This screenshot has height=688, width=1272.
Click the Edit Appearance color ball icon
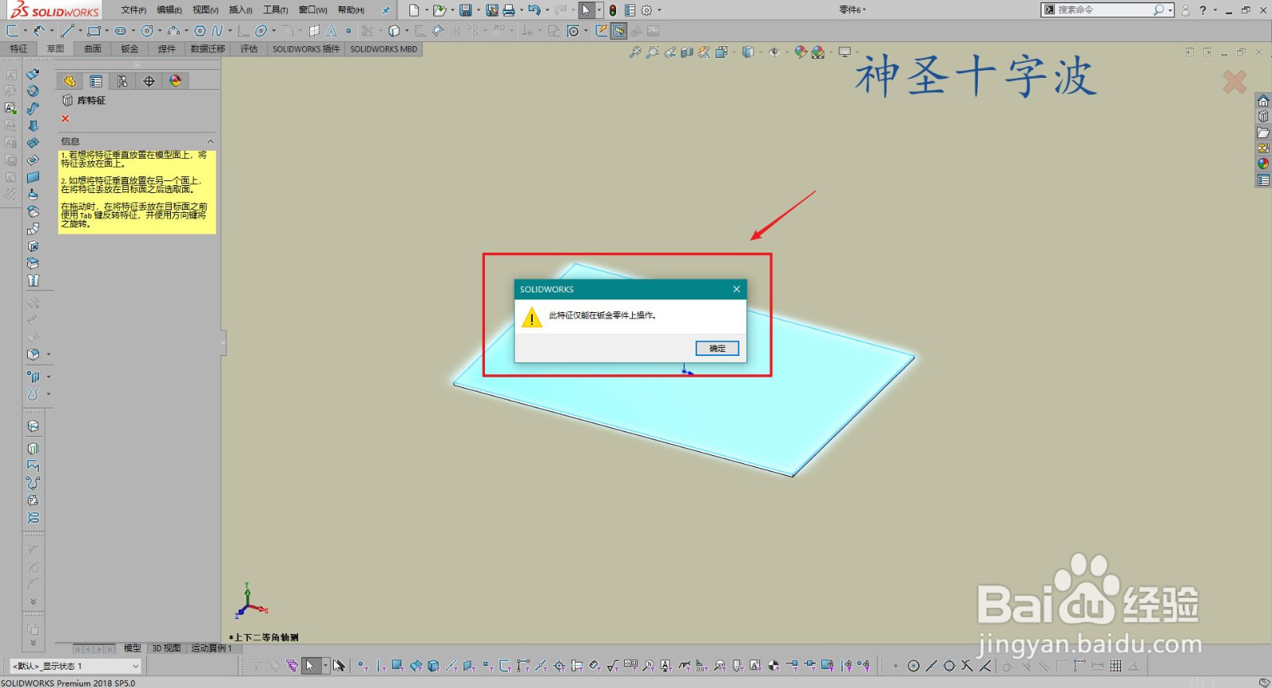801,52
